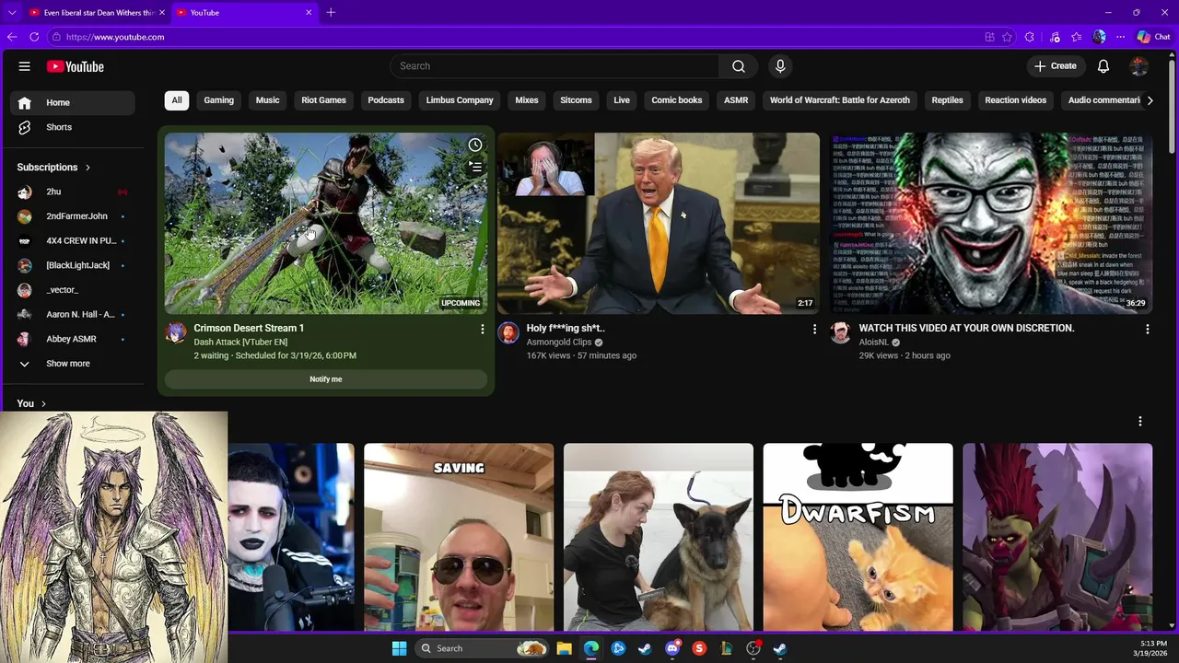
Task: Click in the YouTube search field
Action: (x=554, y=66)
